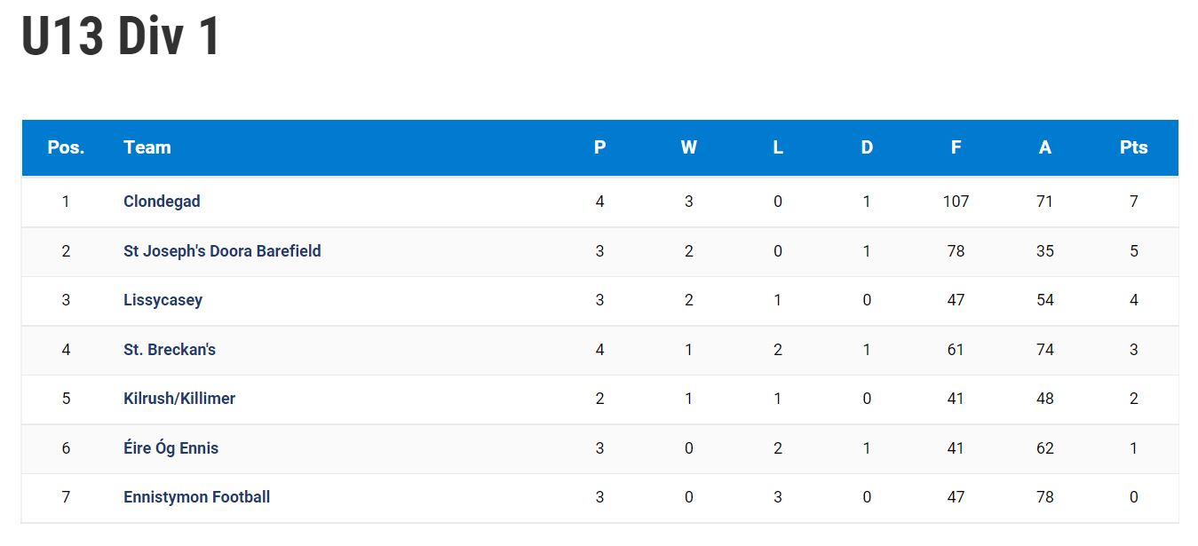Open St Joseph's Doora Barefield team page
The image size is (1198, 546).
click(x=222, y=251)
